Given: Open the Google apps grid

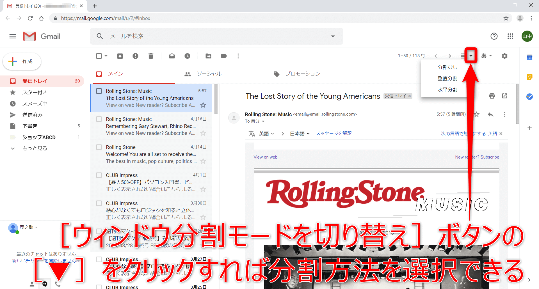Looking at the screenshot, I should 510,36.
